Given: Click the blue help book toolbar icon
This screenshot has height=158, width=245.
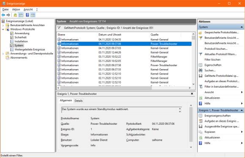Looking at the screenshot, I should pos(27,15).
